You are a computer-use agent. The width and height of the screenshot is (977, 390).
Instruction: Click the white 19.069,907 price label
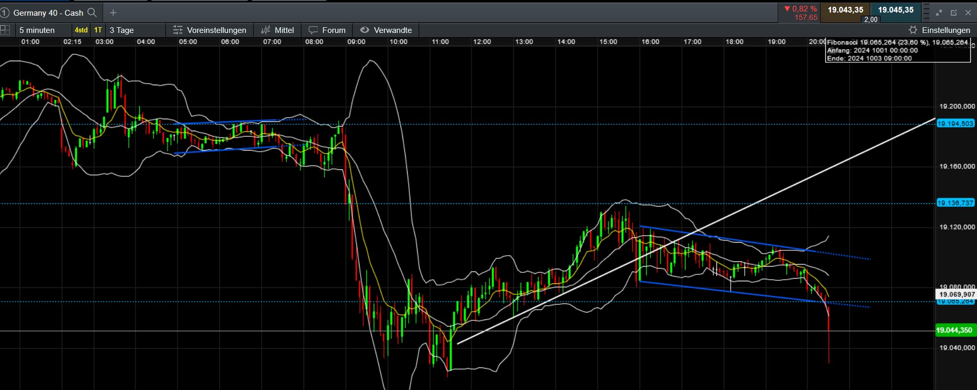click(x=957, y=295)
